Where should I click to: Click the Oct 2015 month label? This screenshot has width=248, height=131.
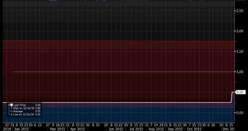[x=194, y=129]
